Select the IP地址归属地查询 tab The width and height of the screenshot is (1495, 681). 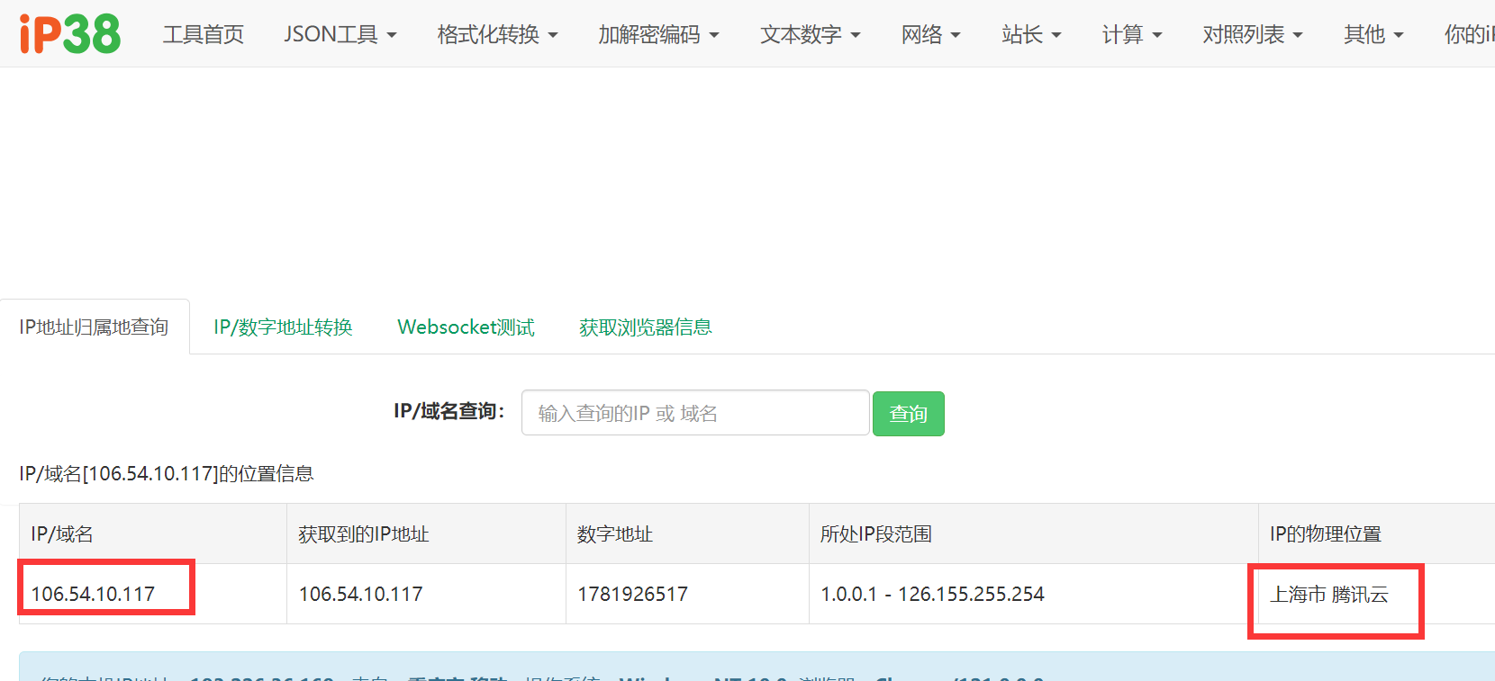pos(94,327)
